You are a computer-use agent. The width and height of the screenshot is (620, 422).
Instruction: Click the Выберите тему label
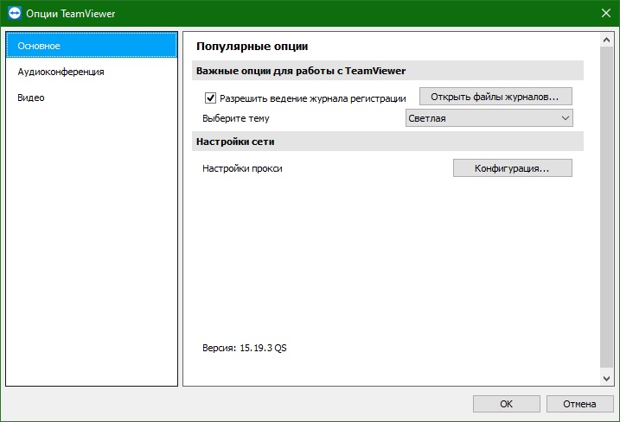point(236,118)
